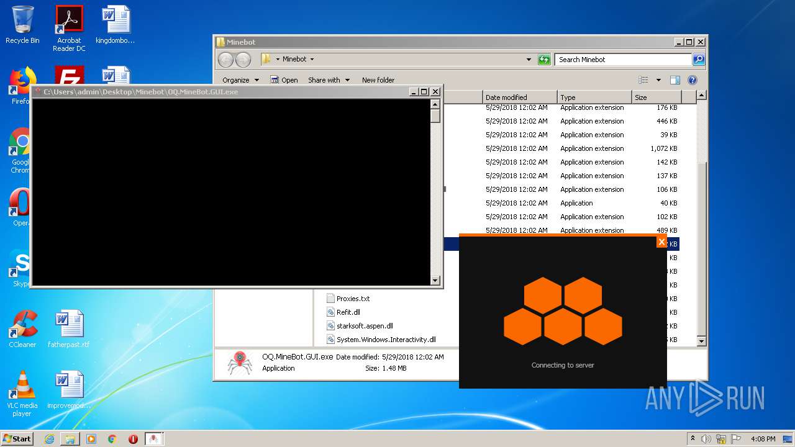Open Chrome from the taskbar
Viewport: 795px width, 447px height.
(x=112, y=439)
